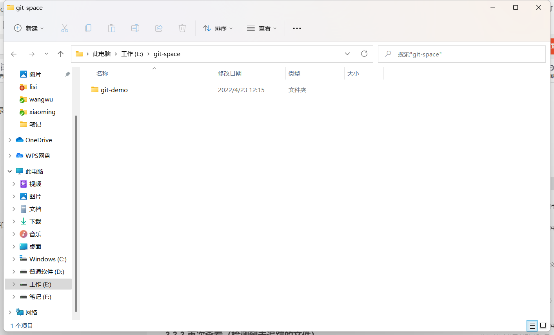Expand the Windows (C:) drive node

14,259
